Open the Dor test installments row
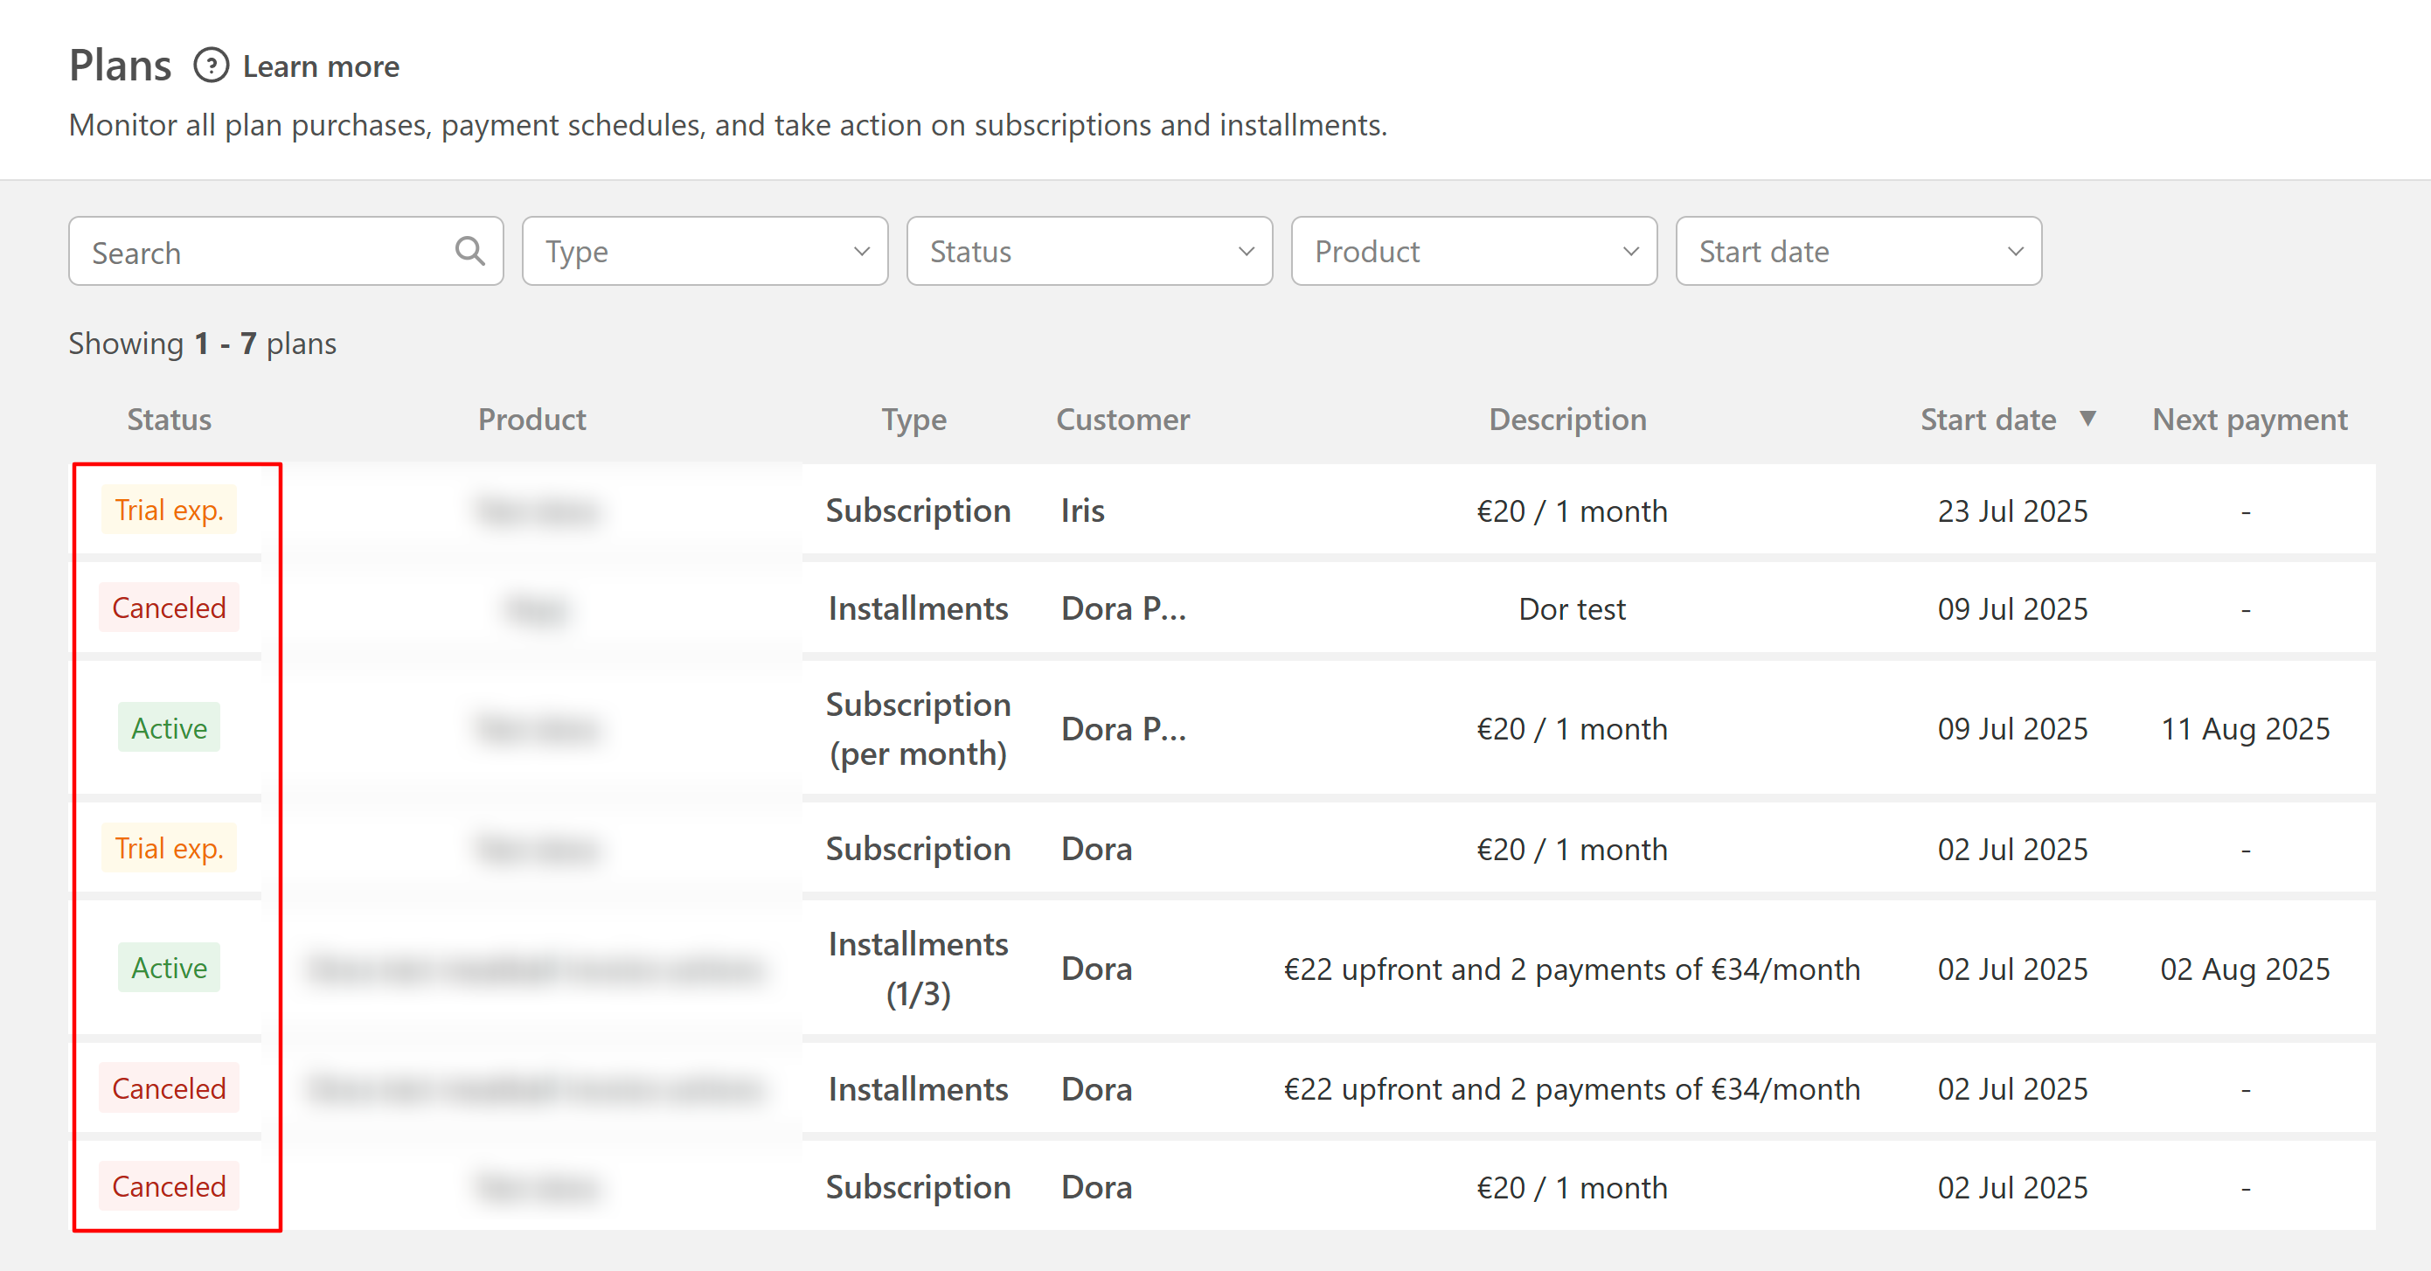Image resolution: width=2431 pixels, height=1271 pixels. [x=1572, y=609]
